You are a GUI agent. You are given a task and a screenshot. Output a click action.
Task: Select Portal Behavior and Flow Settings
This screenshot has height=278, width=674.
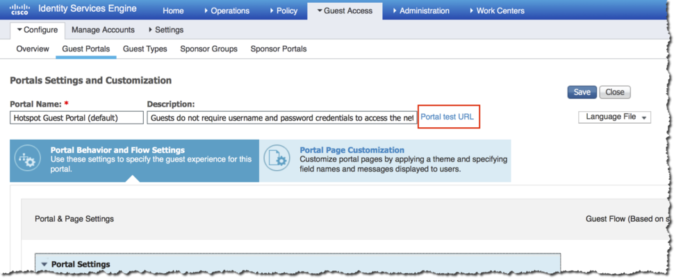(x=135, y=161)
